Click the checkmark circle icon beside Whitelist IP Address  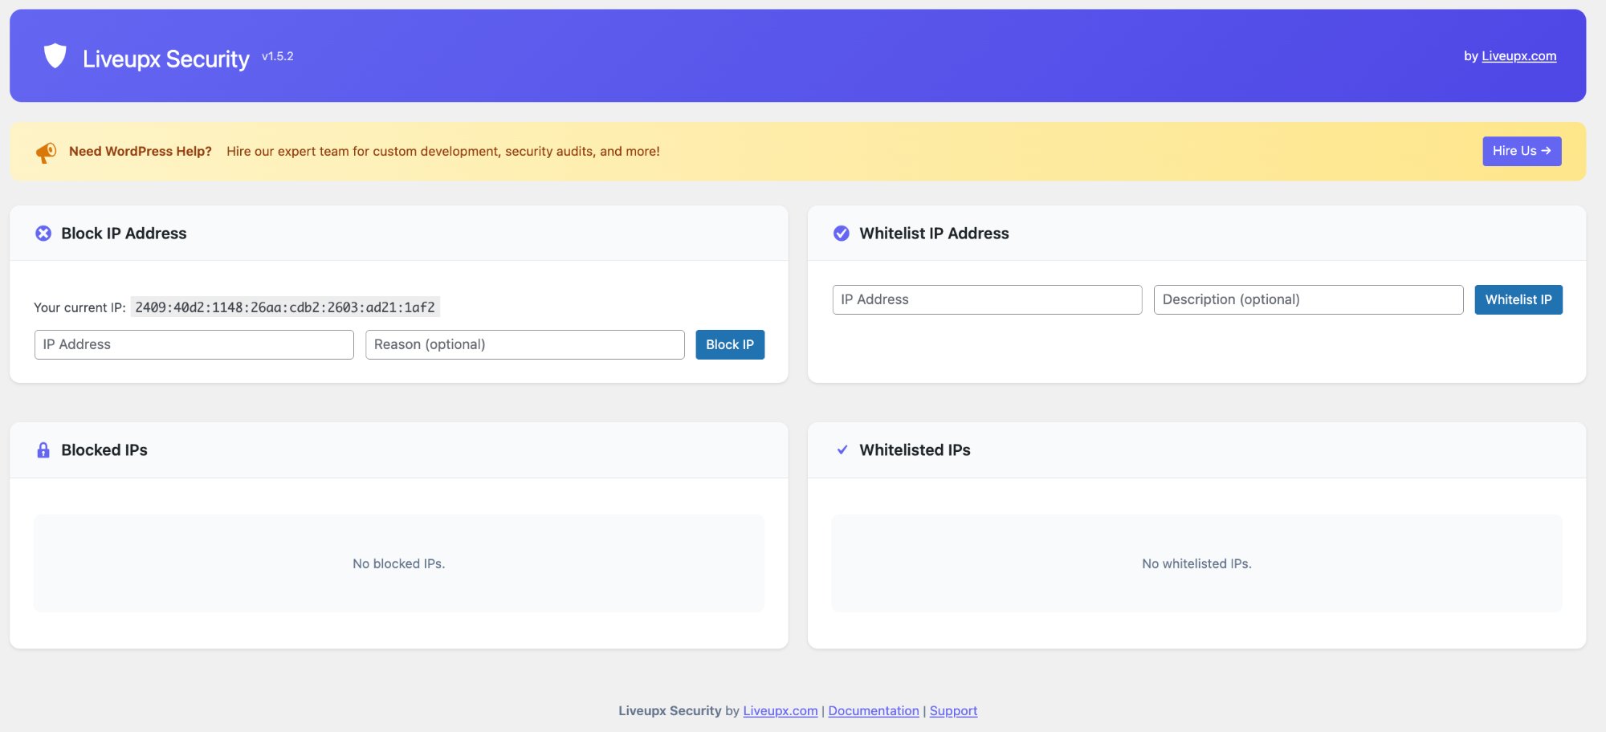point(841,233)
